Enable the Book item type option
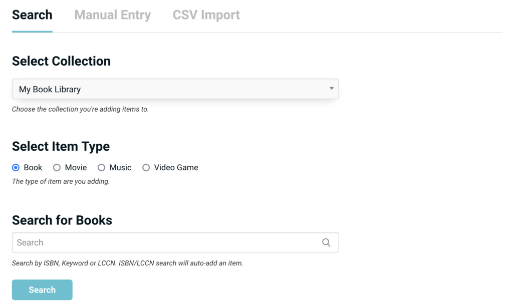 (16, 167)
